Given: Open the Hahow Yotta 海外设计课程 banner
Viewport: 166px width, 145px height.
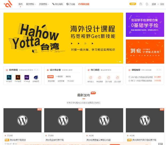Looking at the screenshot, I should point(63,38).
